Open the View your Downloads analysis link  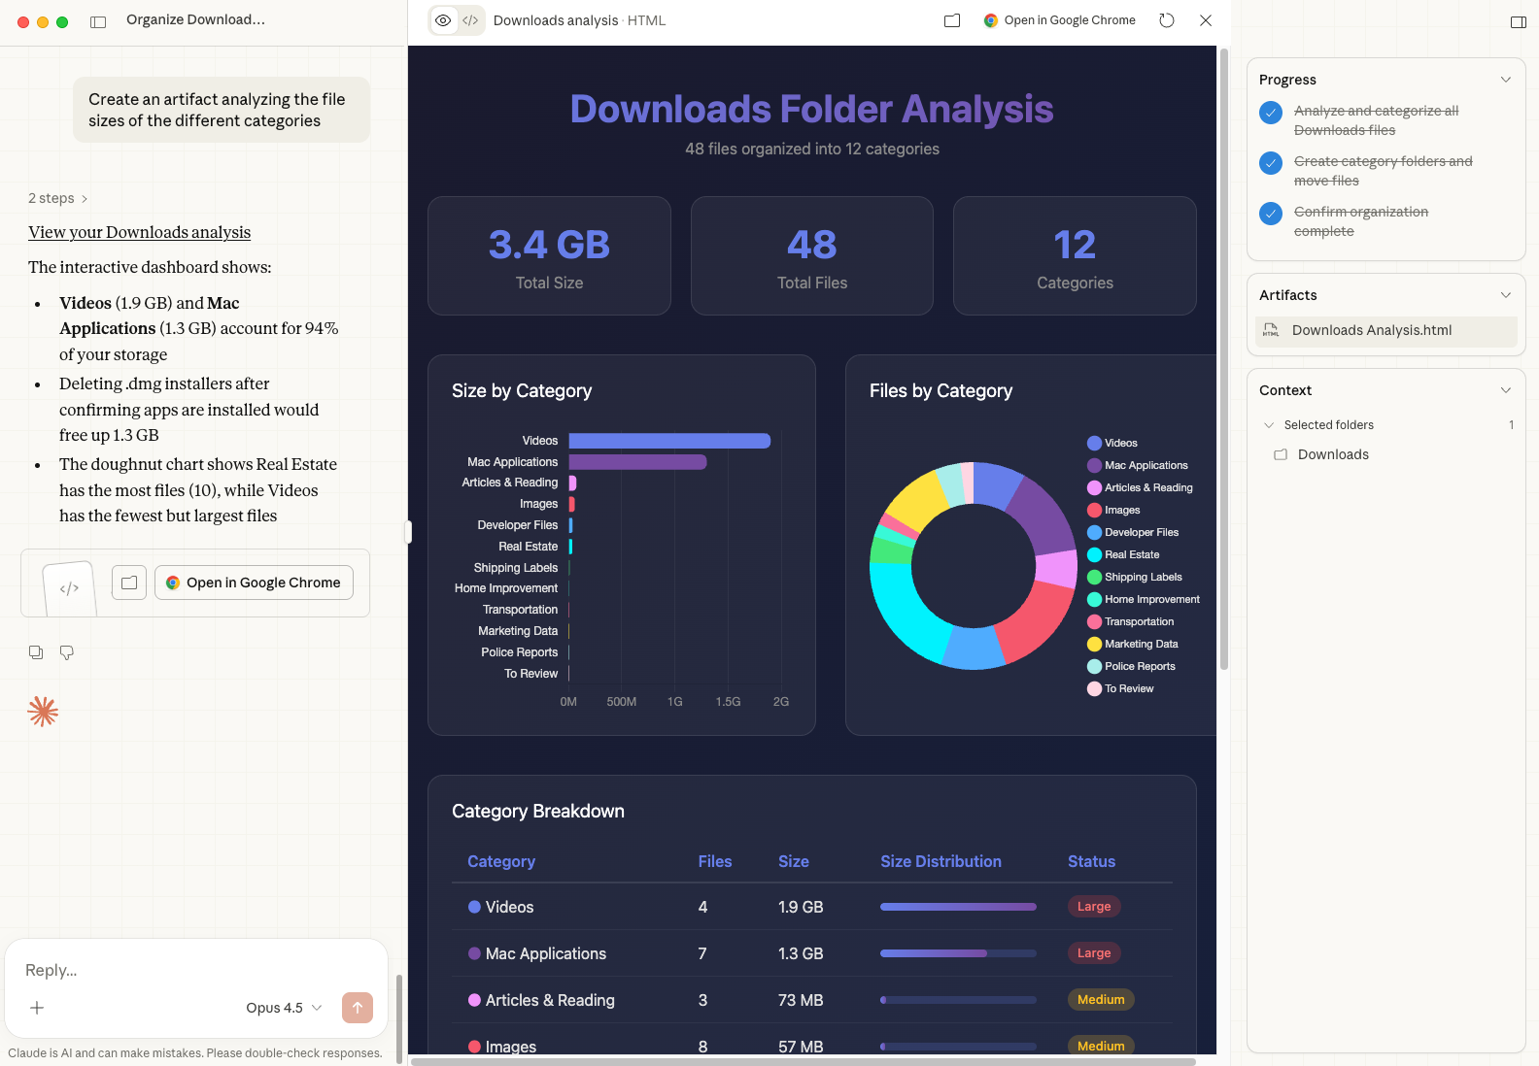(139, 232)
